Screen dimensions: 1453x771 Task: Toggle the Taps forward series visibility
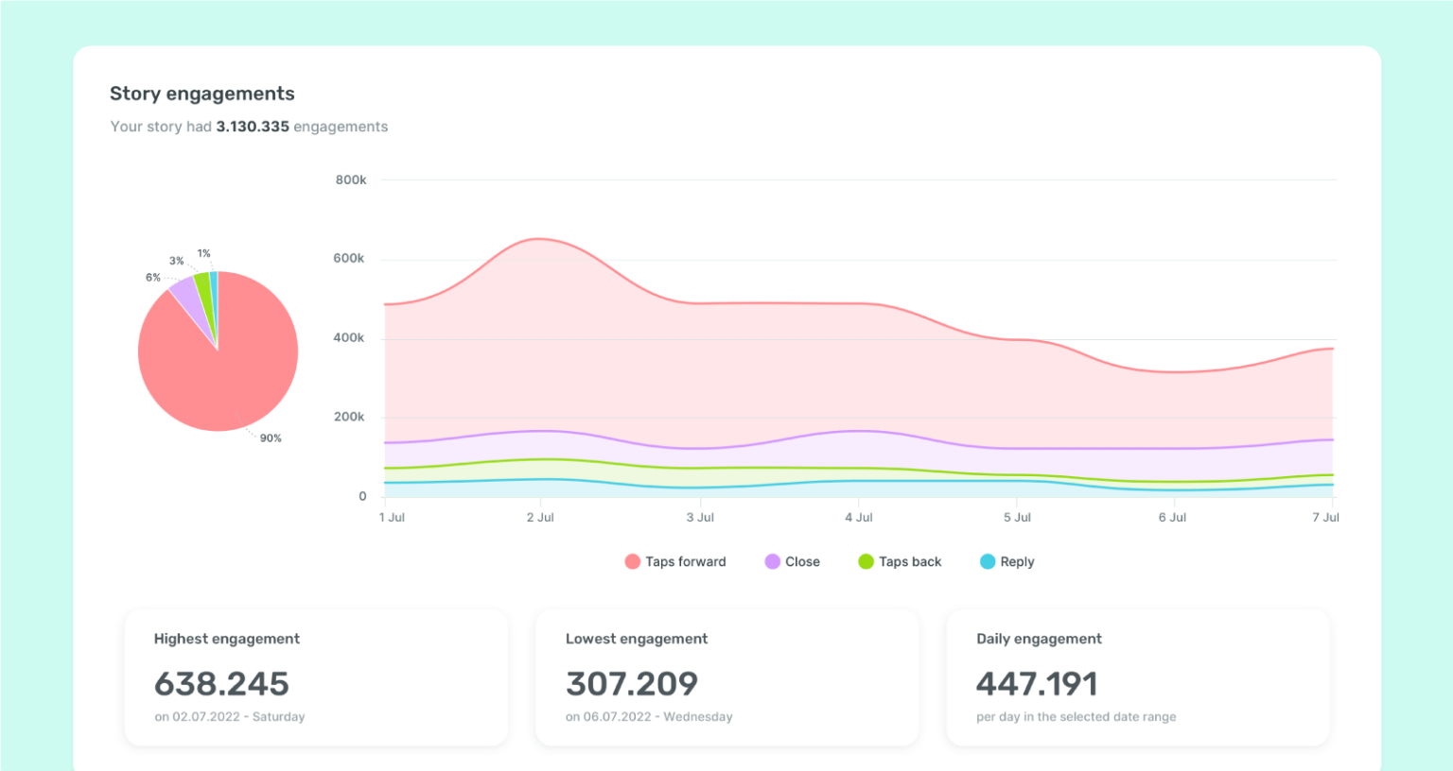675,561
